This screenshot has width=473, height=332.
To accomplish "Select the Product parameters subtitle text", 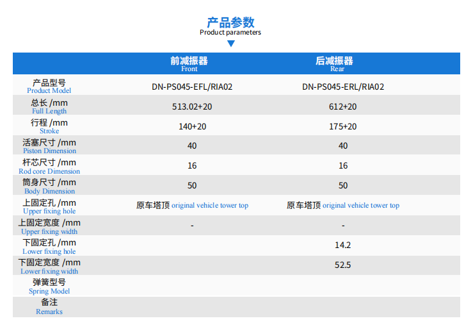I will coord(230,32).
